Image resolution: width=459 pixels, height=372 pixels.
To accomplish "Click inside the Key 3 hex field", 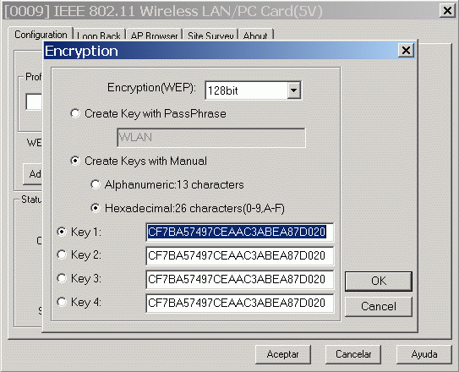I will point(239,280).
